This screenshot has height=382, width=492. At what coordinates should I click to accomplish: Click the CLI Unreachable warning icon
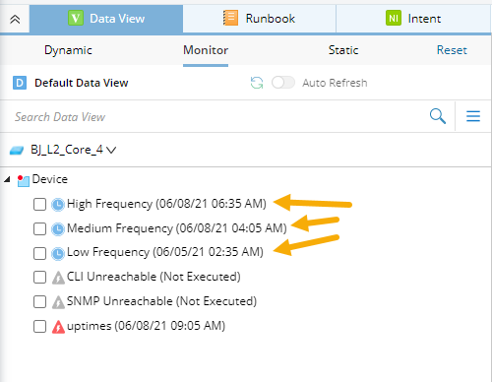58,278
